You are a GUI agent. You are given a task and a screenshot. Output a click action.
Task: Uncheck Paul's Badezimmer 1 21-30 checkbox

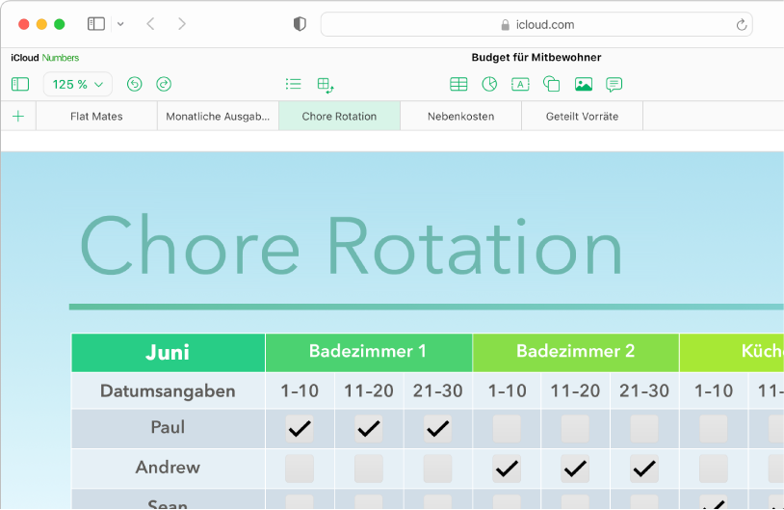pyautogui.click(x=437, y=428)
